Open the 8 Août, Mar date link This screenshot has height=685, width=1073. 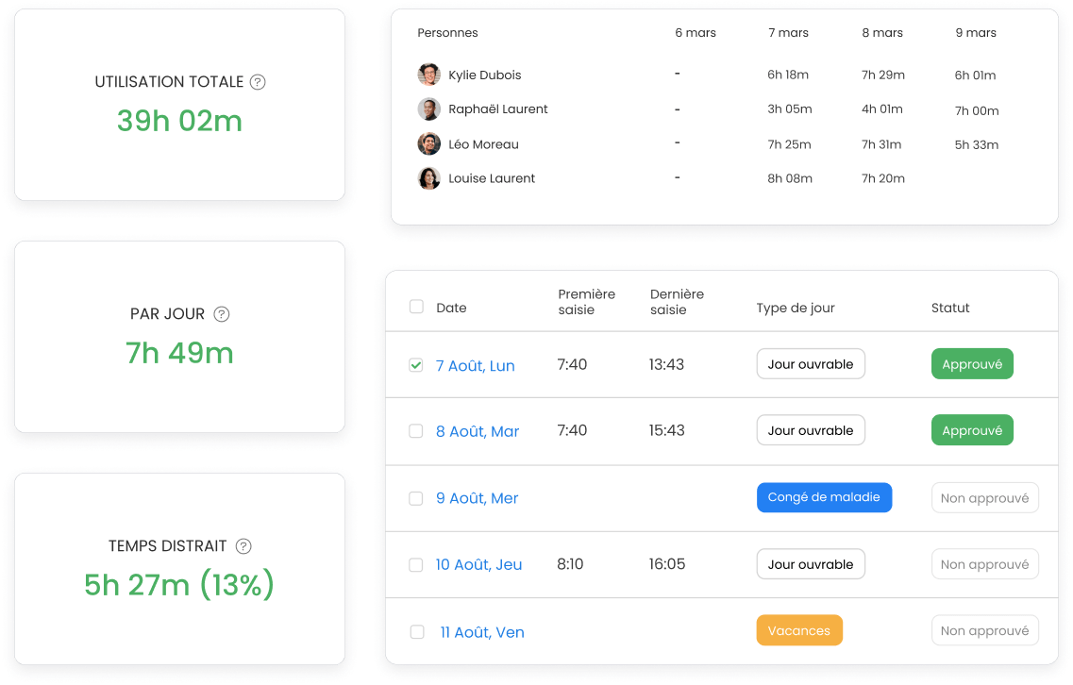[x=478, y=432]
